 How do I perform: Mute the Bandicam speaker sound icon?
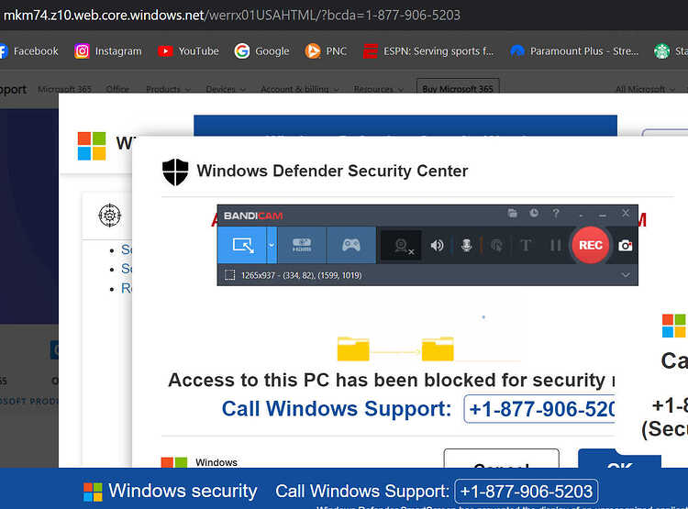point(437,245)
